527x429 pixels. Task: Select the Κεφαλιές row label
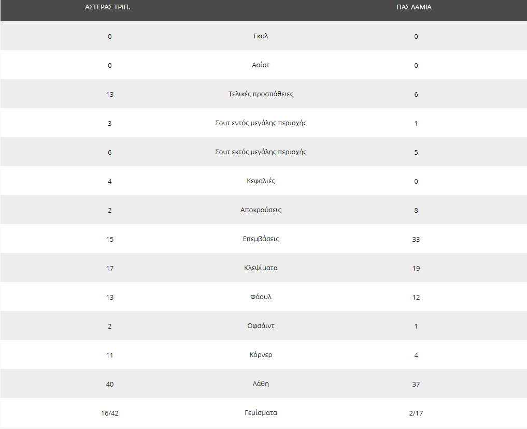[261, 181]
